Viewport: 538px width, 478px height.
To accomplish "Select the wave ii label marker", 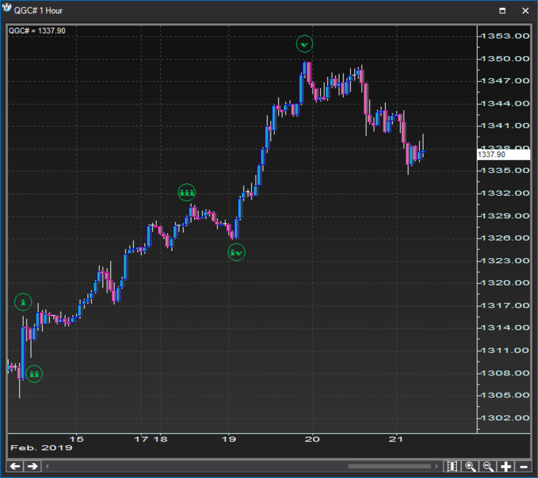I will [x=34, y=374].
